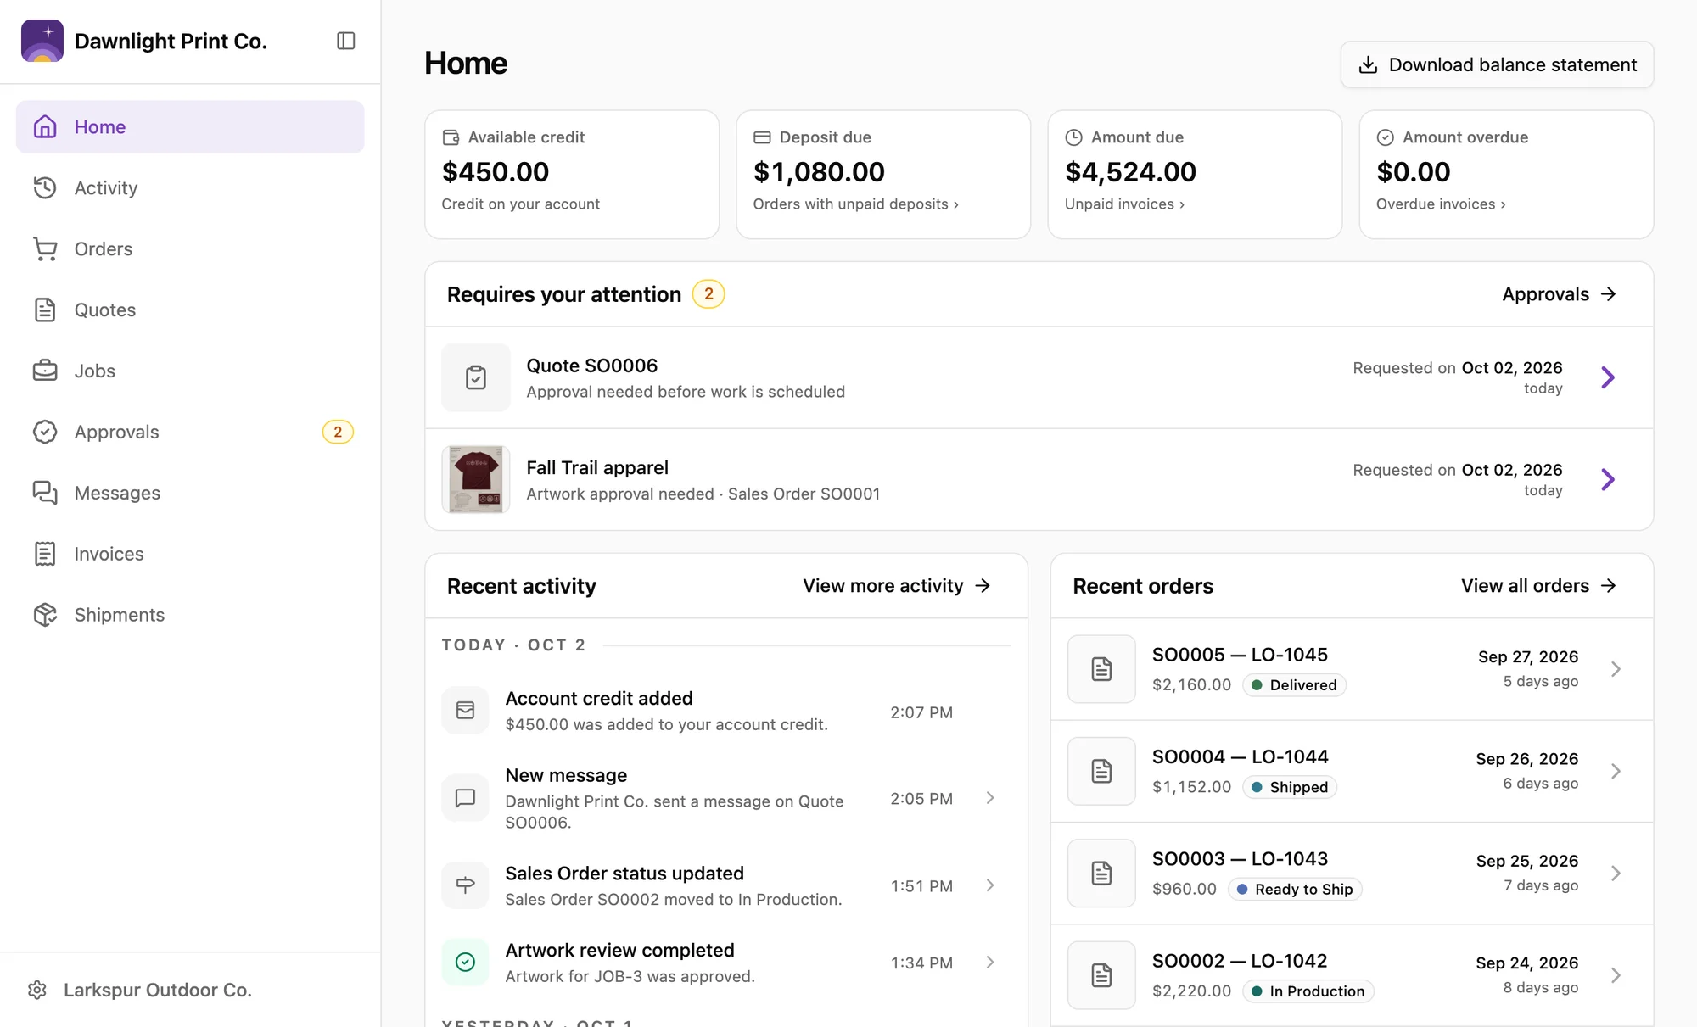
Task: Click the $4,524.00 amount due value
Action: tap(1130, 172)
